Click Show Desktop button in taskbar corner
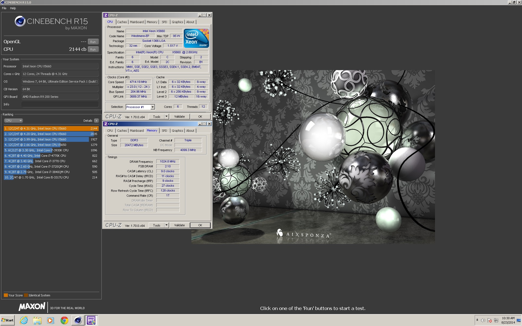The image size is (522, 326). coord(519,320)
